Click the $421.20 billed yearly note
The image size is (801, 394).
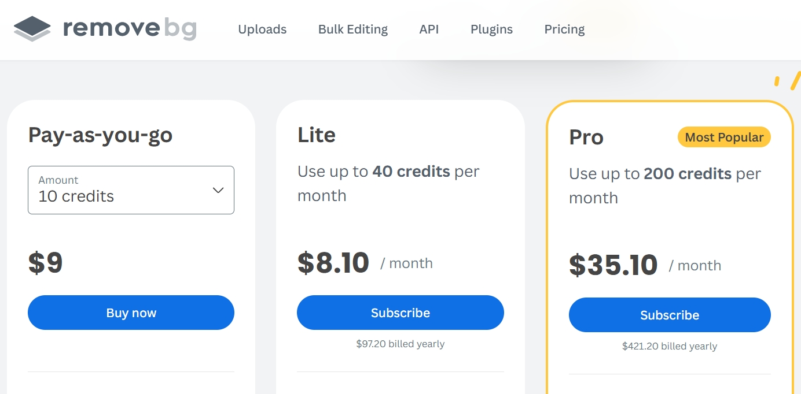(670, 346)
